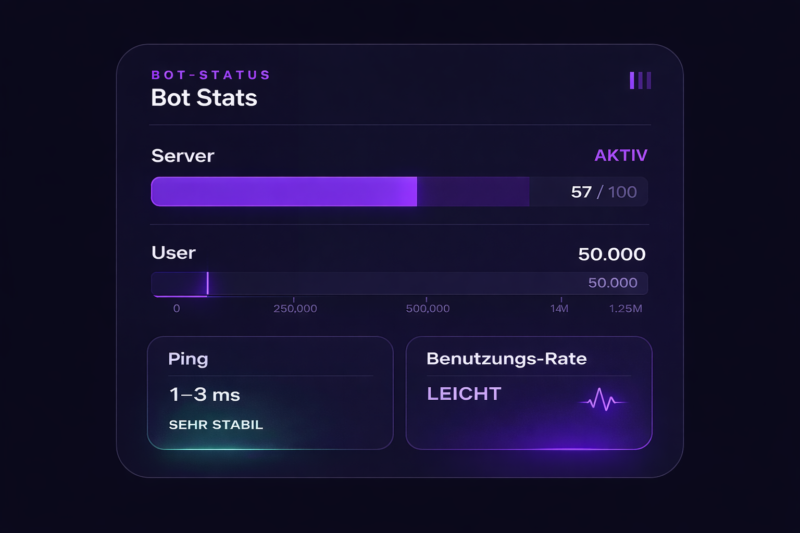Open the Benutzungs-Rate card
This screenshot has width=800, height=533.
[x=529, y=392]
